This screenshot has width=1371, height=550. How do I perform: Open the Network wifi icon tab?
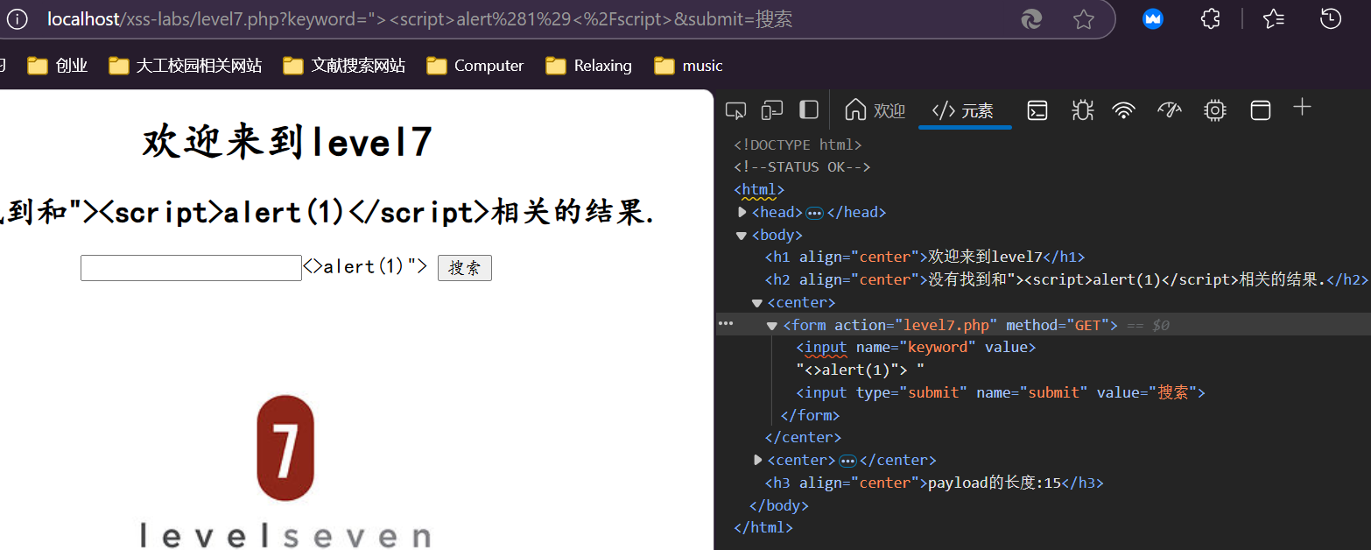click(1124, 110)
